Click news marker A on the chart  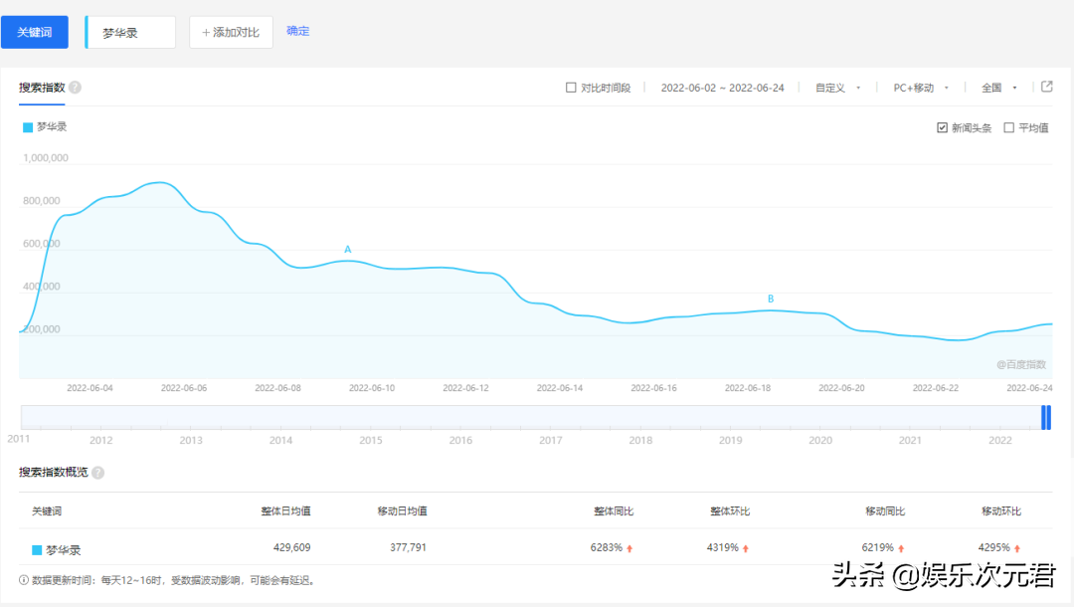(x=348, y=249)
